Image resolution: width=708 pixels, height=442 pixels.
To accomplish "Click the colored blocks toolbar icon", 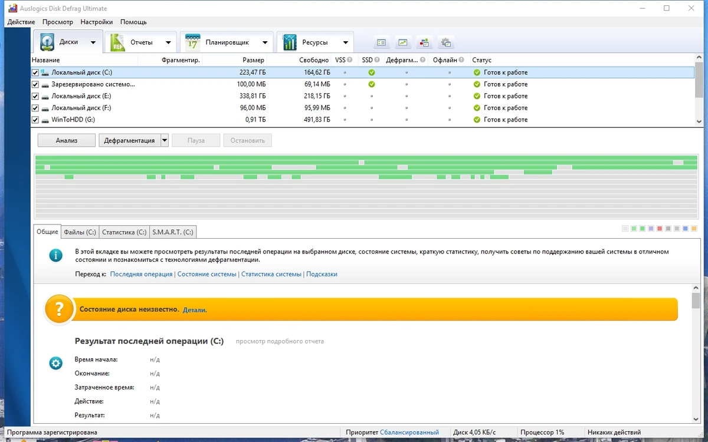I will point(424,42).
